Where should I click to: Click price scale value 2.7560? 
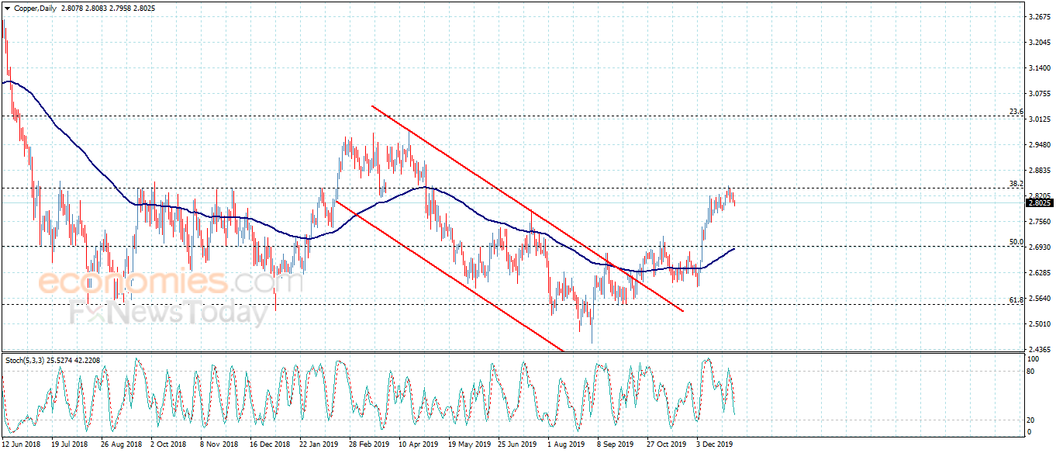(x=1039, y=222)
